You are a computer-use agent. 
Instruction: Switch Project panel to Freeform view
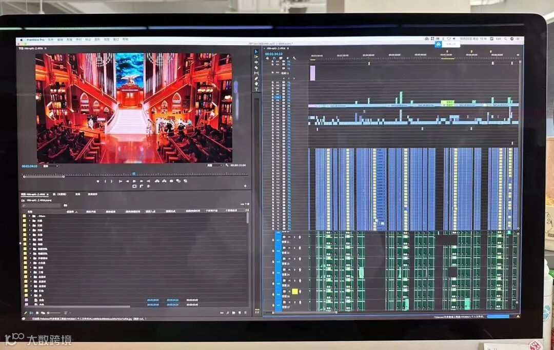[x=43, y=313]
